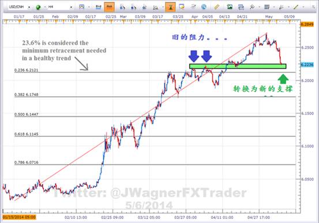Click the 6.0500 price axis label
This screenshot has height=223, width=319.
coord(307,179)
